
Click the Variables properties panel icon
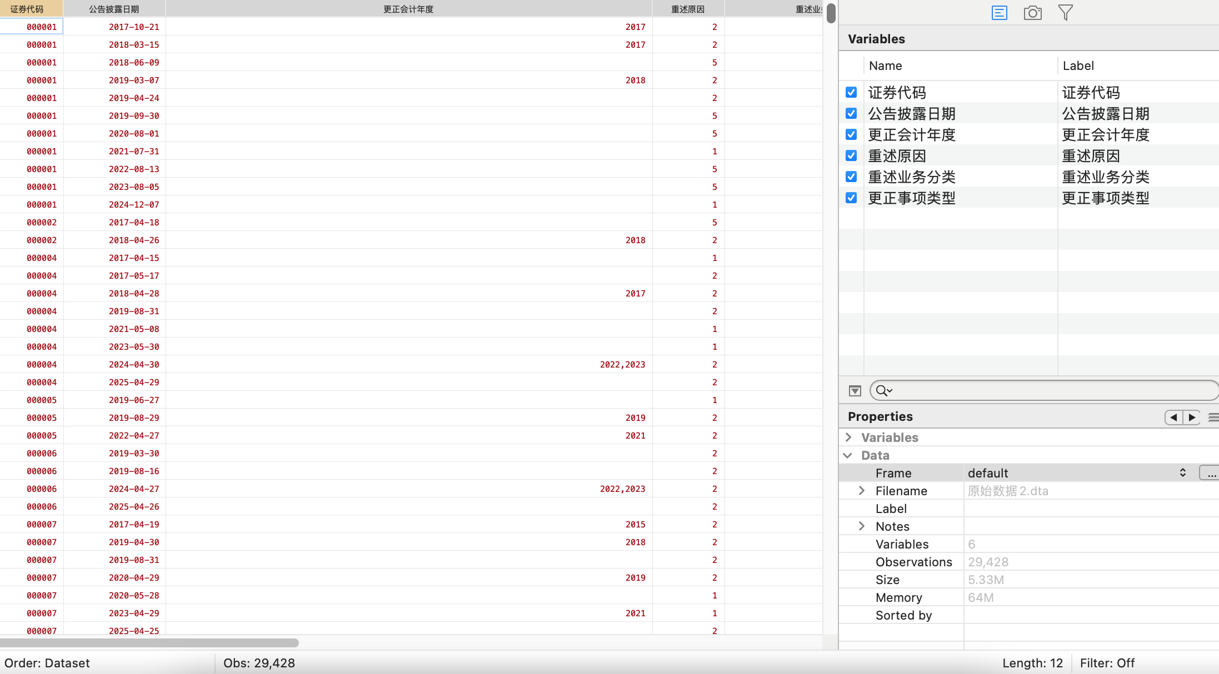click(x=999, y=13)
